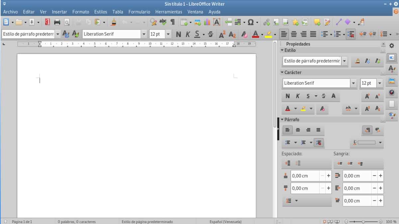Open the font size dropdown

pyautogui.click(x=168, y=34)
